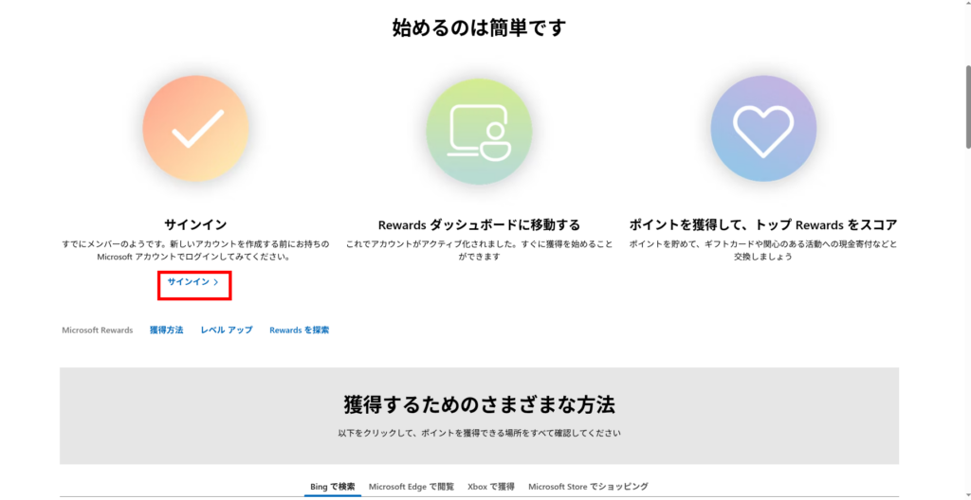Click the 獲得するためのさまざまな方法 banner heading
Screen dimensions: 971x500
[479, 405]
